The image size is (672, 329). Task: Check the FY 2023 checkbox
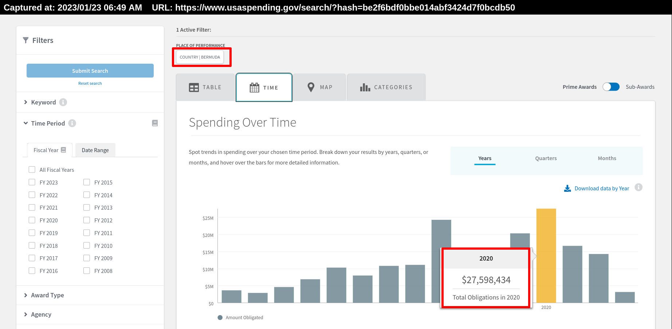pyautogui.click(x=32, y=182)
